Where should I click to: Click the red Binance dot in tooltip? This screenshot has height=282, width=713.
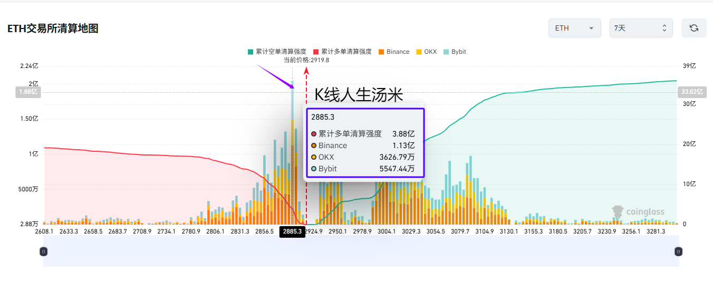pyautogui.click(x=314, y=145)
